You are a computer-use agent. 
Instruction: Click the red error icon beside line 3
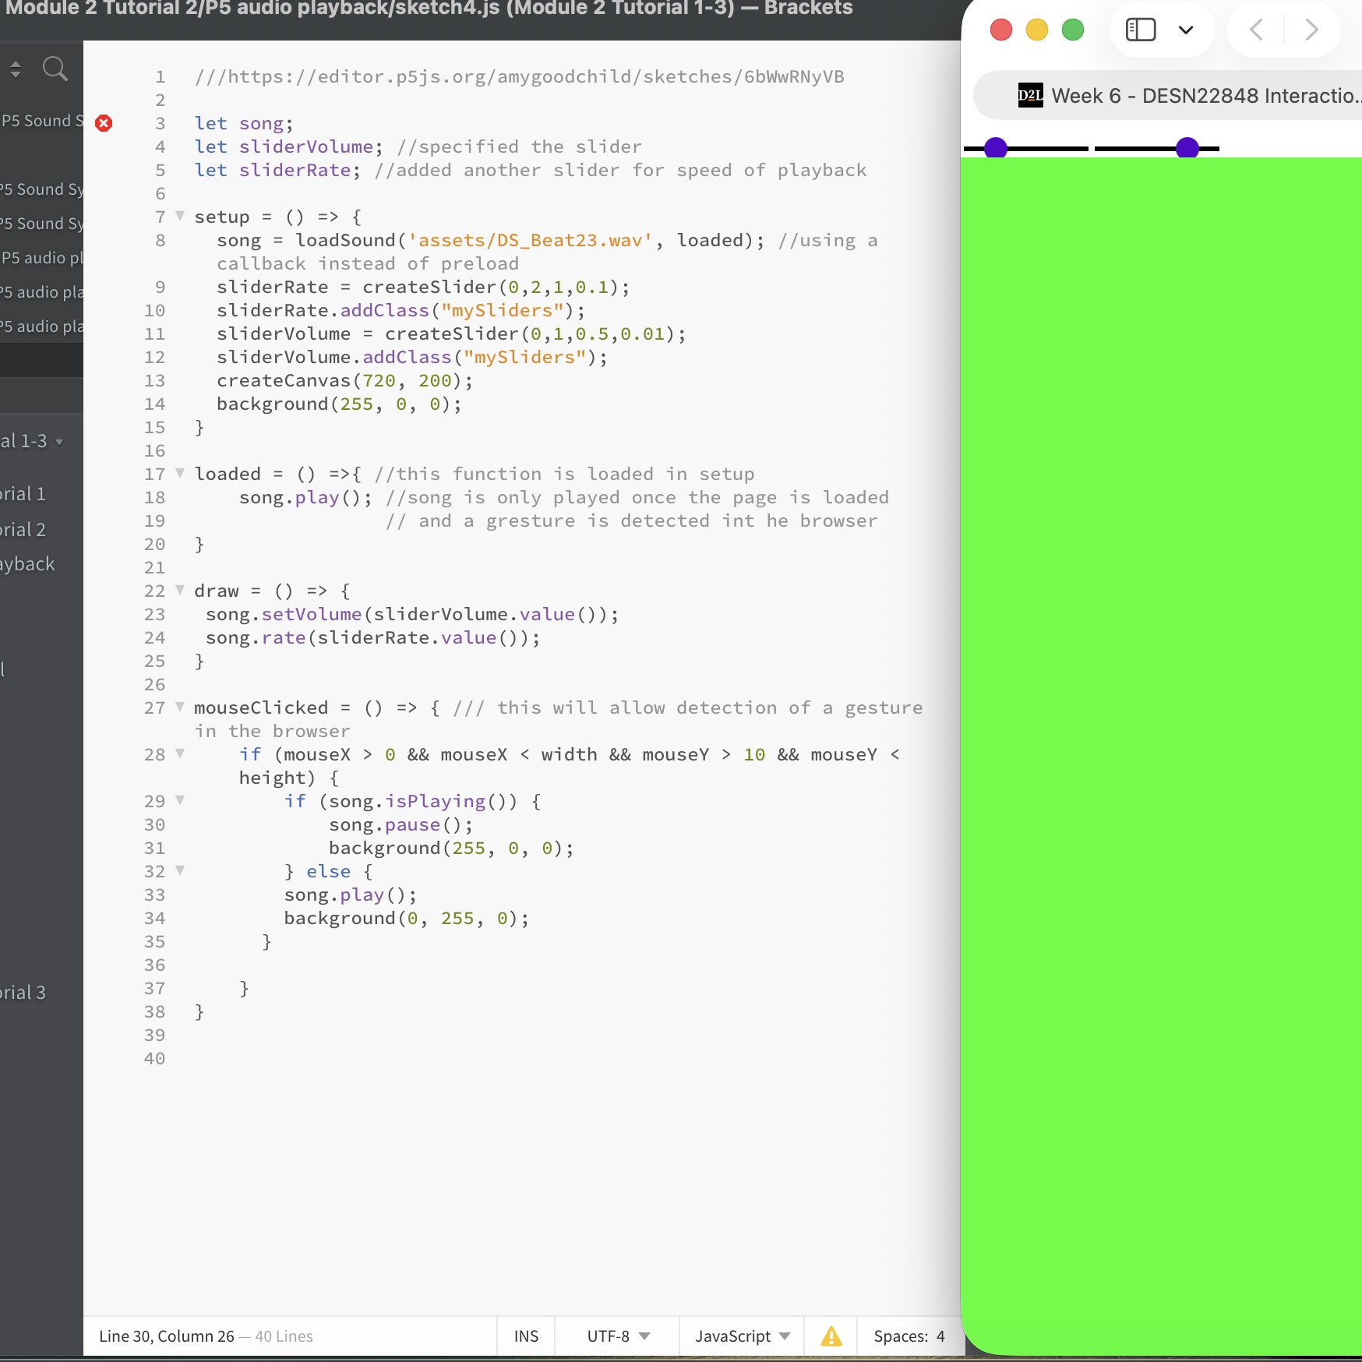(x=104, y=123)
